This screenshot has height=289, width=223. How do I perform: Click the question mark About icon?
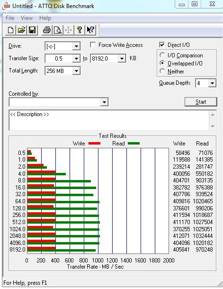80,30
